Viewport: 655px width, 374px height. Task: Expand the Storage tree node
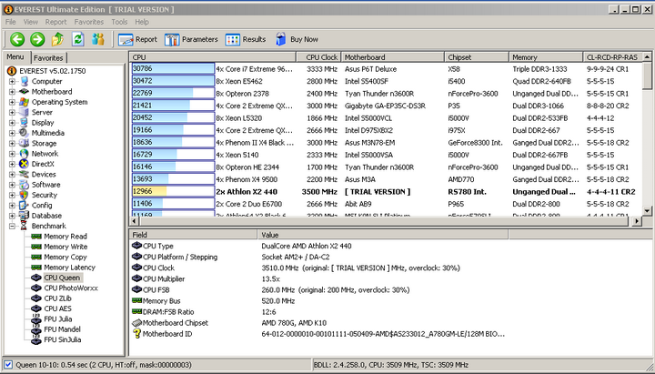point(12,144)
